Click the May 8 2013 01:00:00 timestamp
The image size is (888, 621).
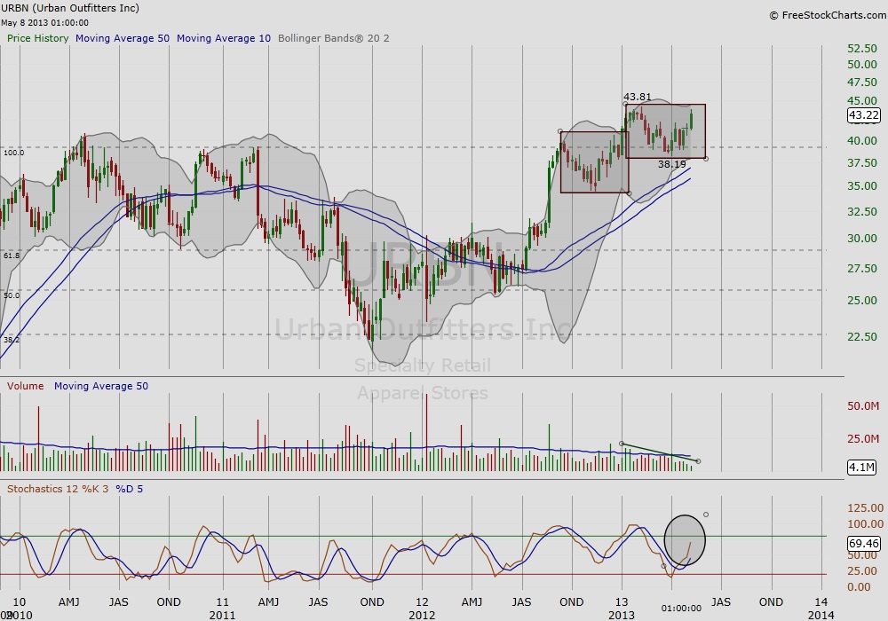(x=44, y=23)
